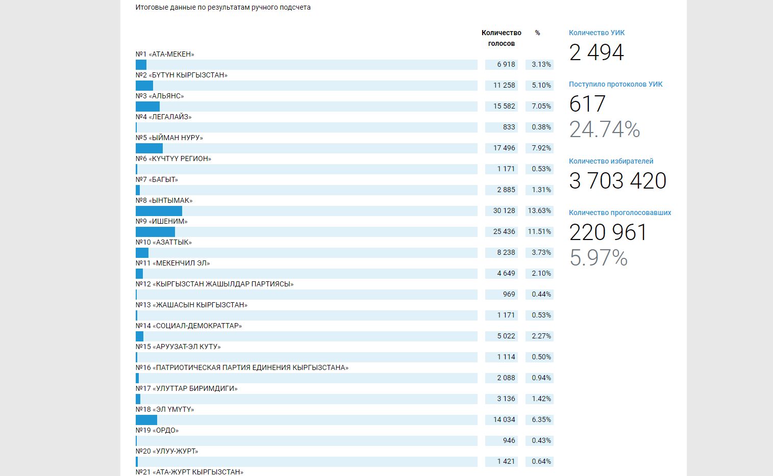Click the «Поступило протоколов УИК» heading

615,84
